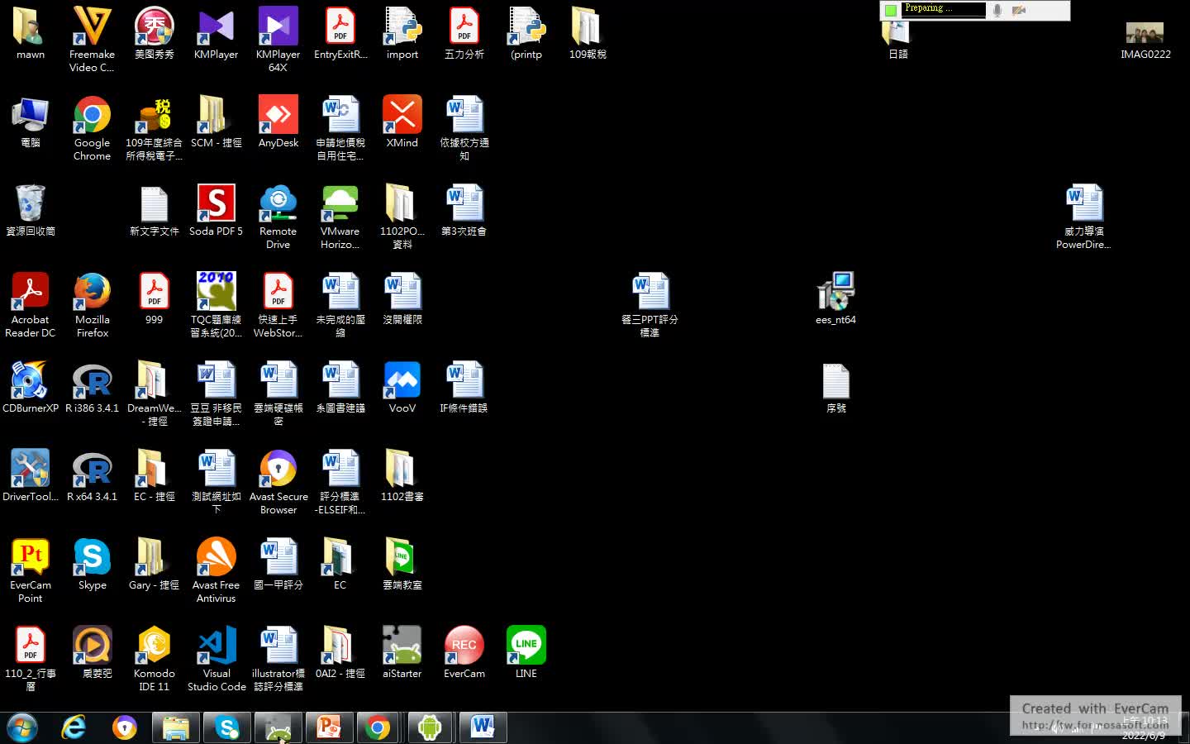This screenshot has height=744, width=1190.
Task: Switch to Chrome in the taskbar
Action: [x=378, y=727]
